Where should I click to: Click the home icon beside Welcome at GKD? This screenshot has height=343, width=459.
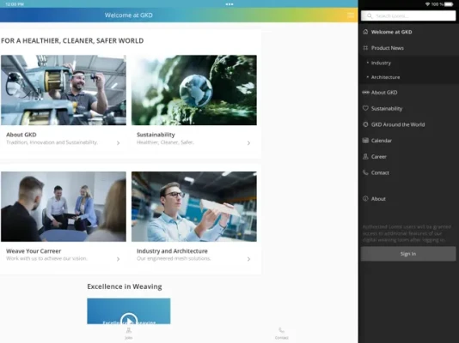(365, 32)
